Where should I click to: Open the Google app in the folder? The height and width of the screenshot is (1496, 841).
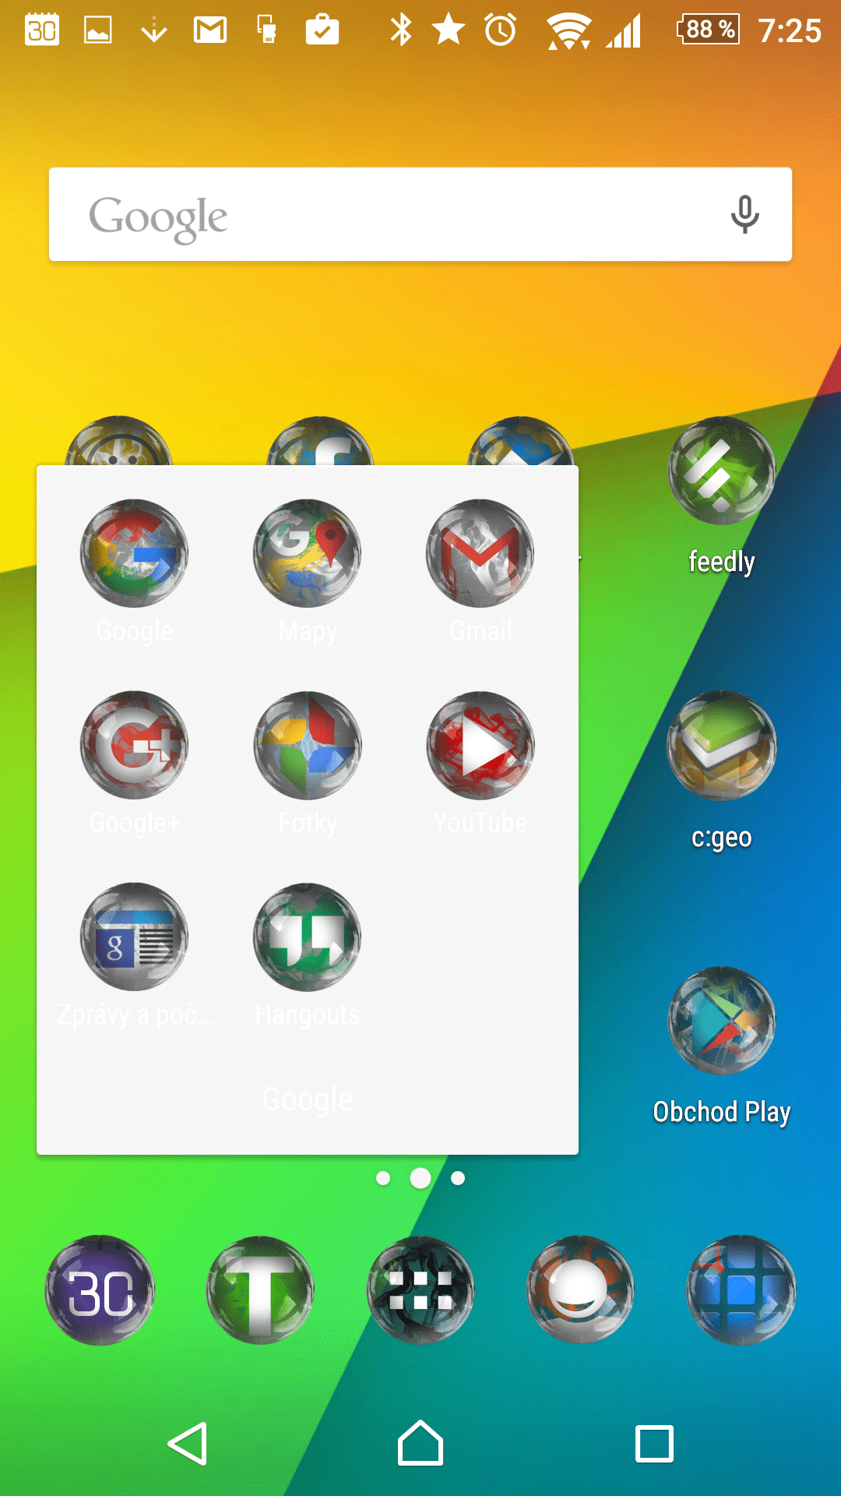tap(135, 553)
